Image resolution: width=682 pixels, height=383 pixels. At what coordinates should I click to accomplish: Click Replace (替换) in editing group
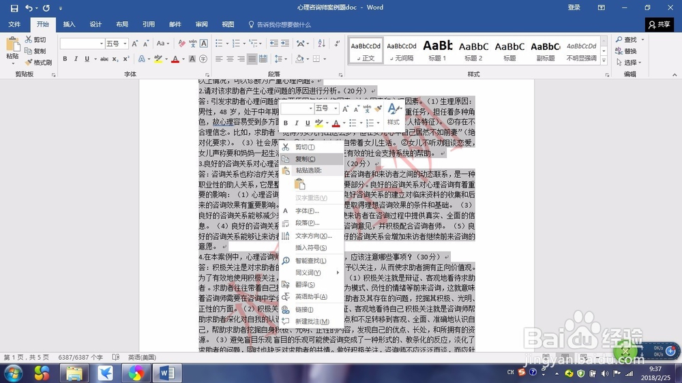coord(626,51)
